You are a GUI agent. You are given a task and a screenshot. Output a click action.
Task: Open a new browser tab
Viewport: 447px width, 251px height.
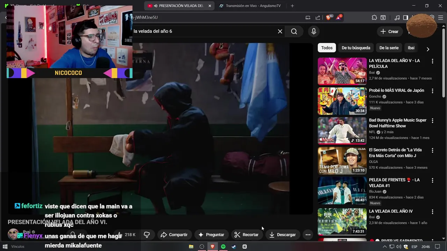(292, 6)
